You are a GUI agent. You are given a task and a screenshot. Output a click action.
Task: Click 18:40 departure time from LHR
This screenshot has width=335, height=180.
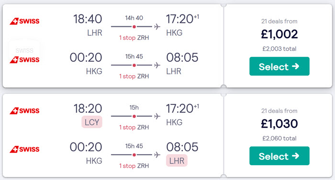click(88, 19)
